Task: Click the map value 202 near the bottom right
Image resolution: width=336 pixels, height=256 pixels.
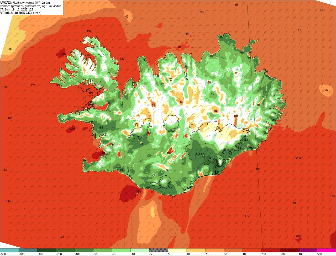Action: tap(298, 236)
